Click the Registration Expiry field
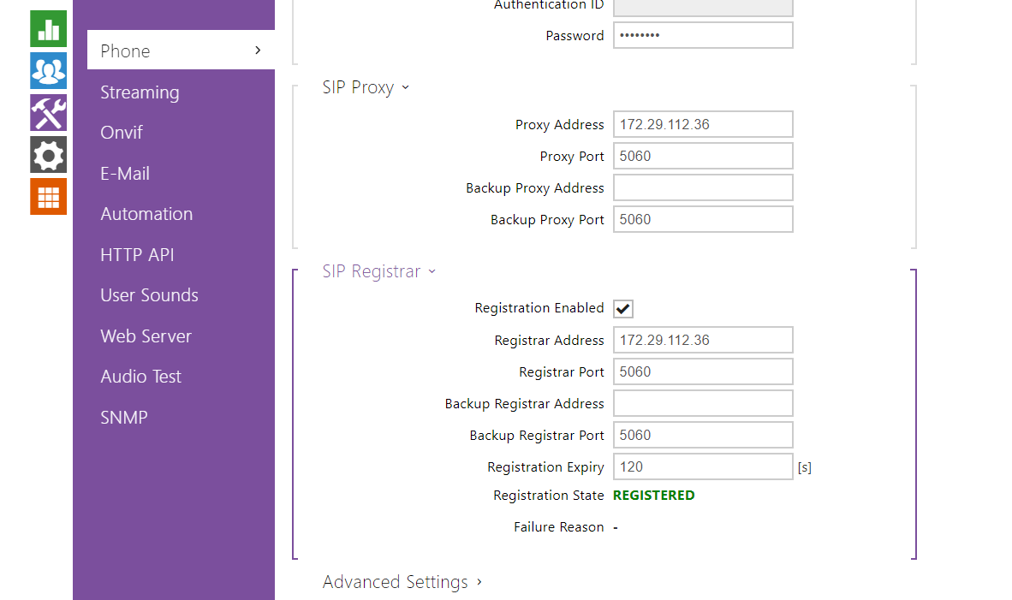 point(702,467)
